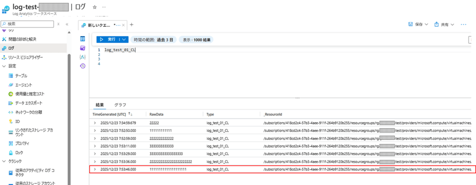476x185 pixels.
Task: Favorite this workspace with the star icon
Action: point(94,7)
